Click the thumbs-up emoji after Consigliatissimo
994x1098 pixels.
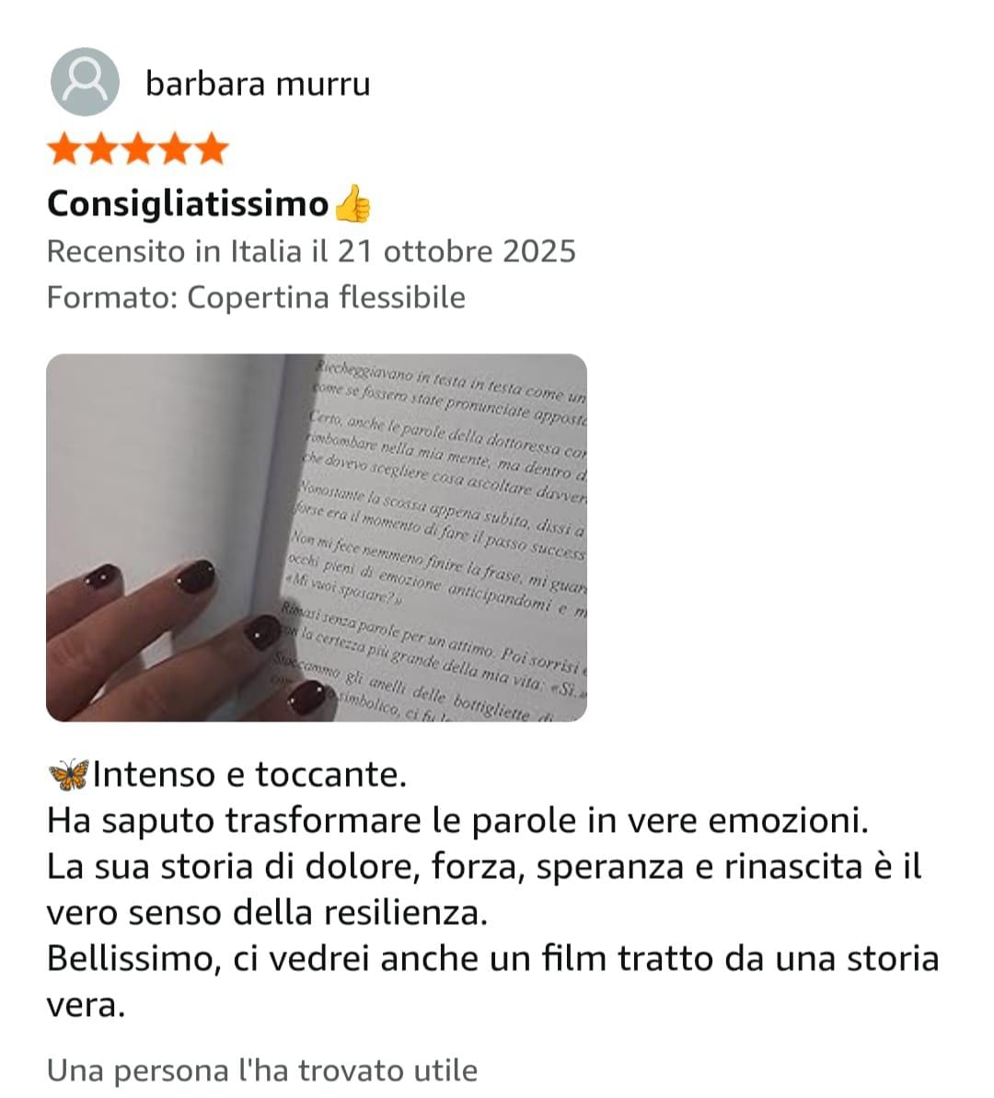352,203
